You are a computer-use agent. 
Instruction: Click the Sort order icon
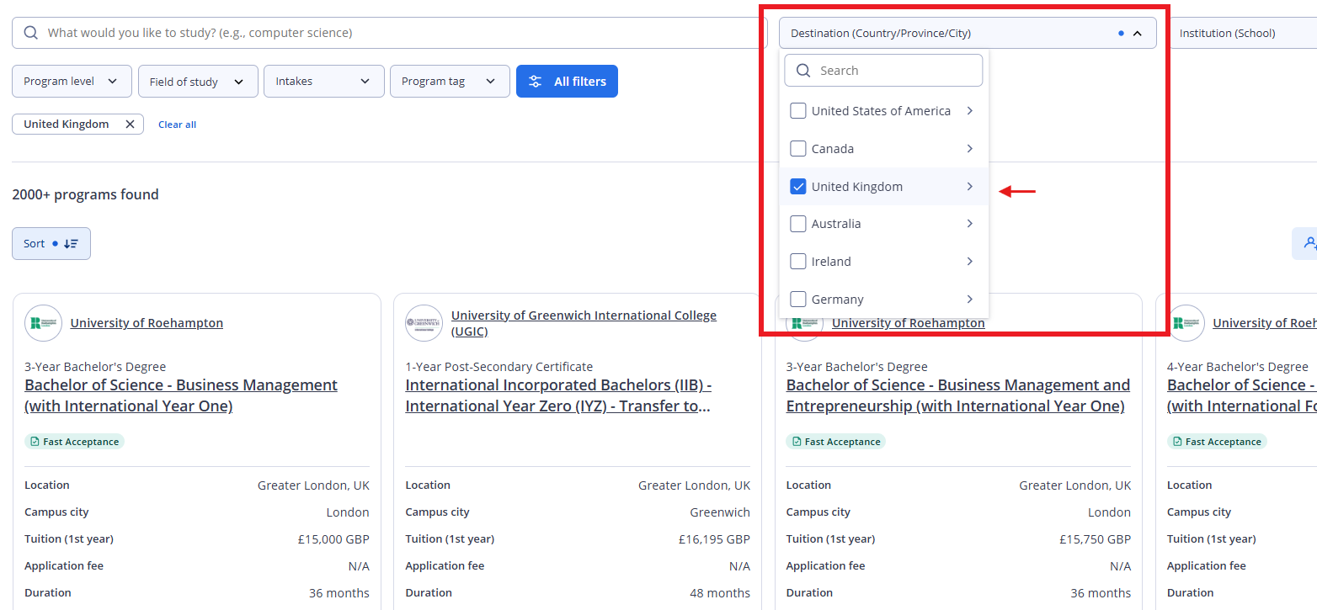click(x=71, y=244)
